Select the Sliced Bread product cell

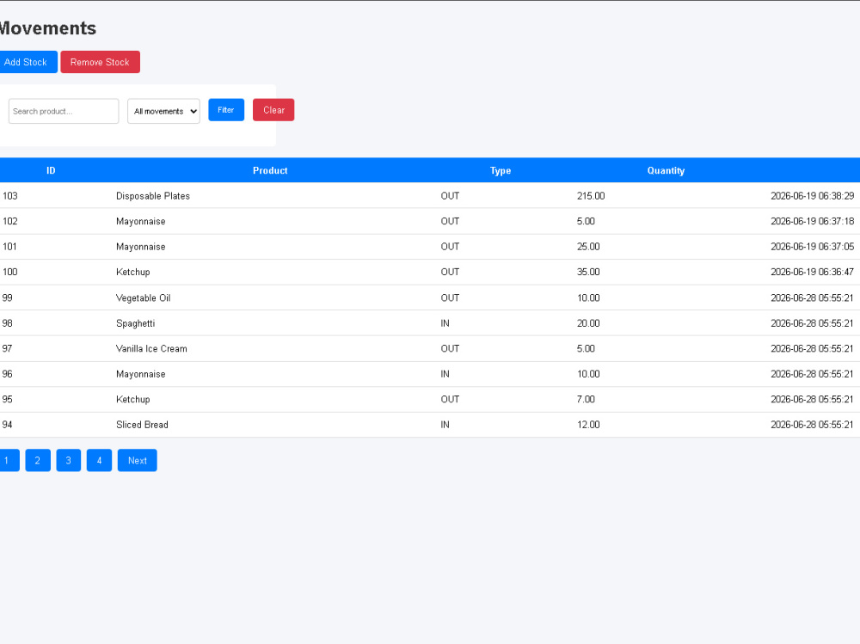(x=142, y=425)
